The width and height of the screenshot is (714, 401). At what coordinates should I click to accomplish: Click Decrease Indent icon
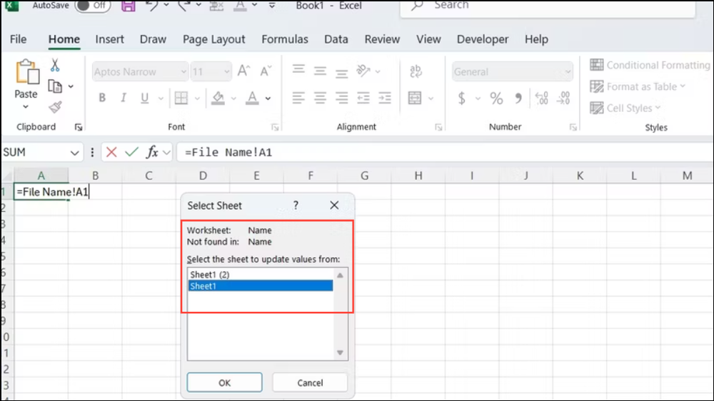tap(363, 98)
